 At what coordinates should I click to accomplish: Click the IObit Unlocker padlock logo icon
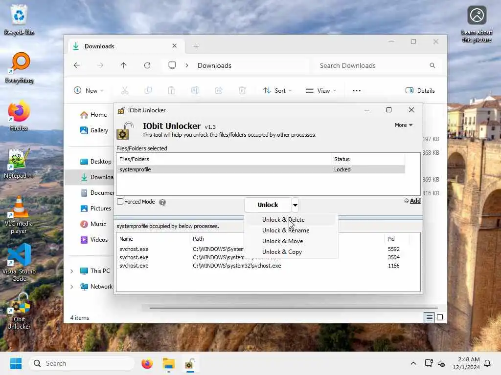125,131
